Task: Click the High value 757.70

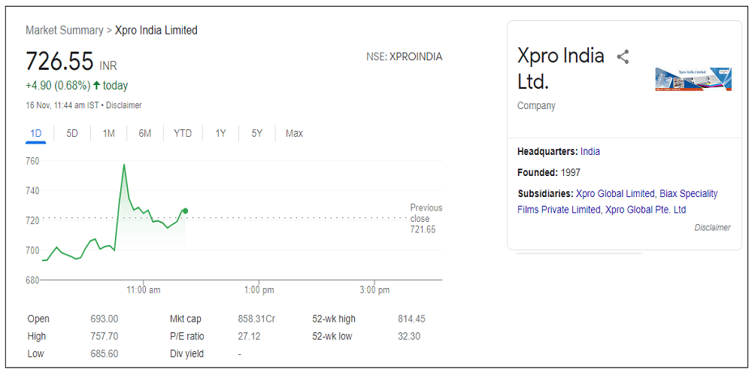Action: point(104,337)
